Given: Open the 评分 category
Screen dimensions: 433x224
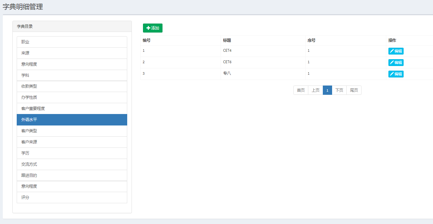Looking at the screenshot, I should pyautogui.click(x=72, y=198).
